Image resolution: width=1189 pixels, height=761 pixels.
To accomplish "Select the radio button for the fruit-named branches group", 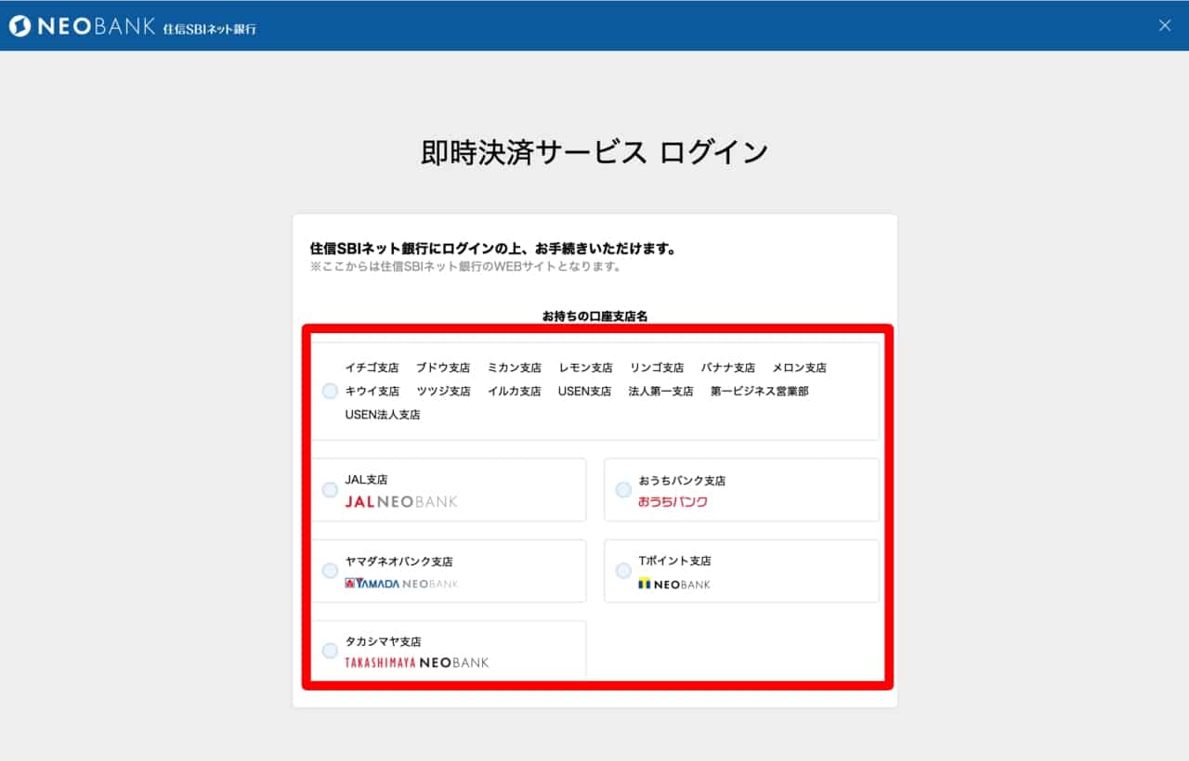I will click(x=330, y=392).
